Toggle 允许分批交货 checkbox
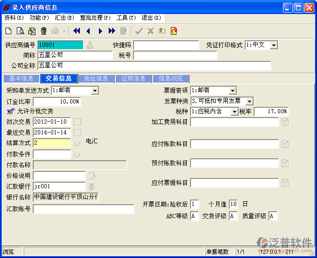Image resolution: width=317 pixels, height=258 pixels. click(11, 111)
